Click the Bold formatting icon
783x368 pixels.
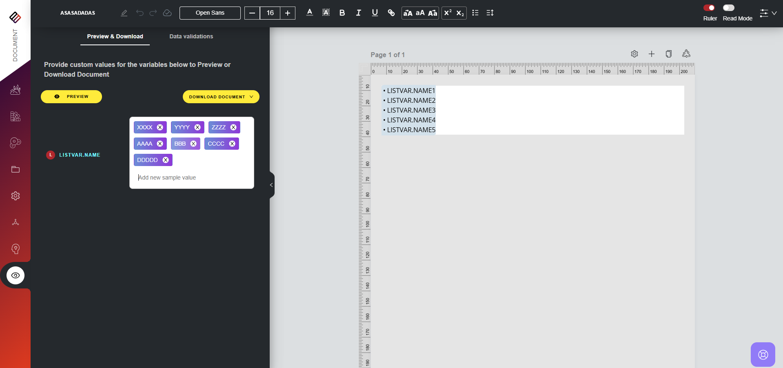tap(342, 13)
